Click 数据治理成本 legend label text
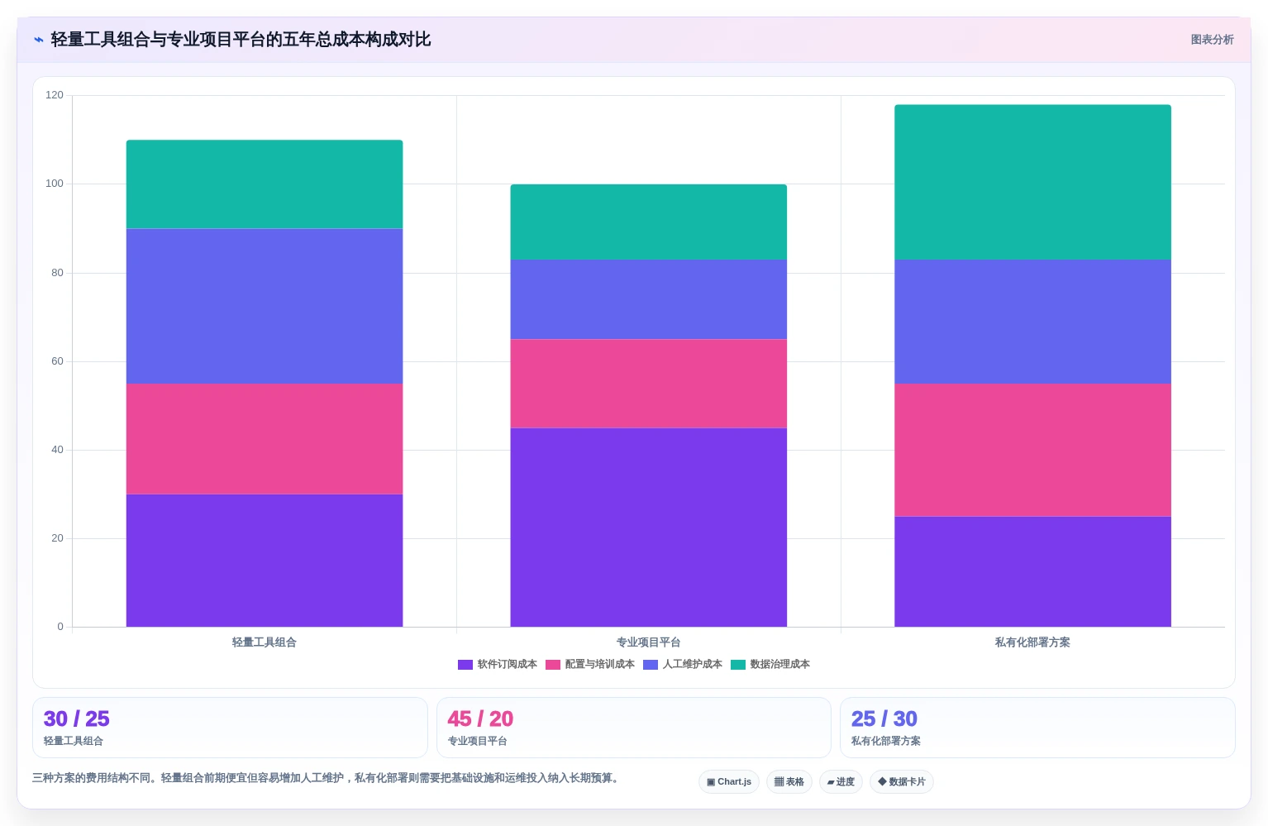Screen dimensions: 1268x826 click(780, 665)
